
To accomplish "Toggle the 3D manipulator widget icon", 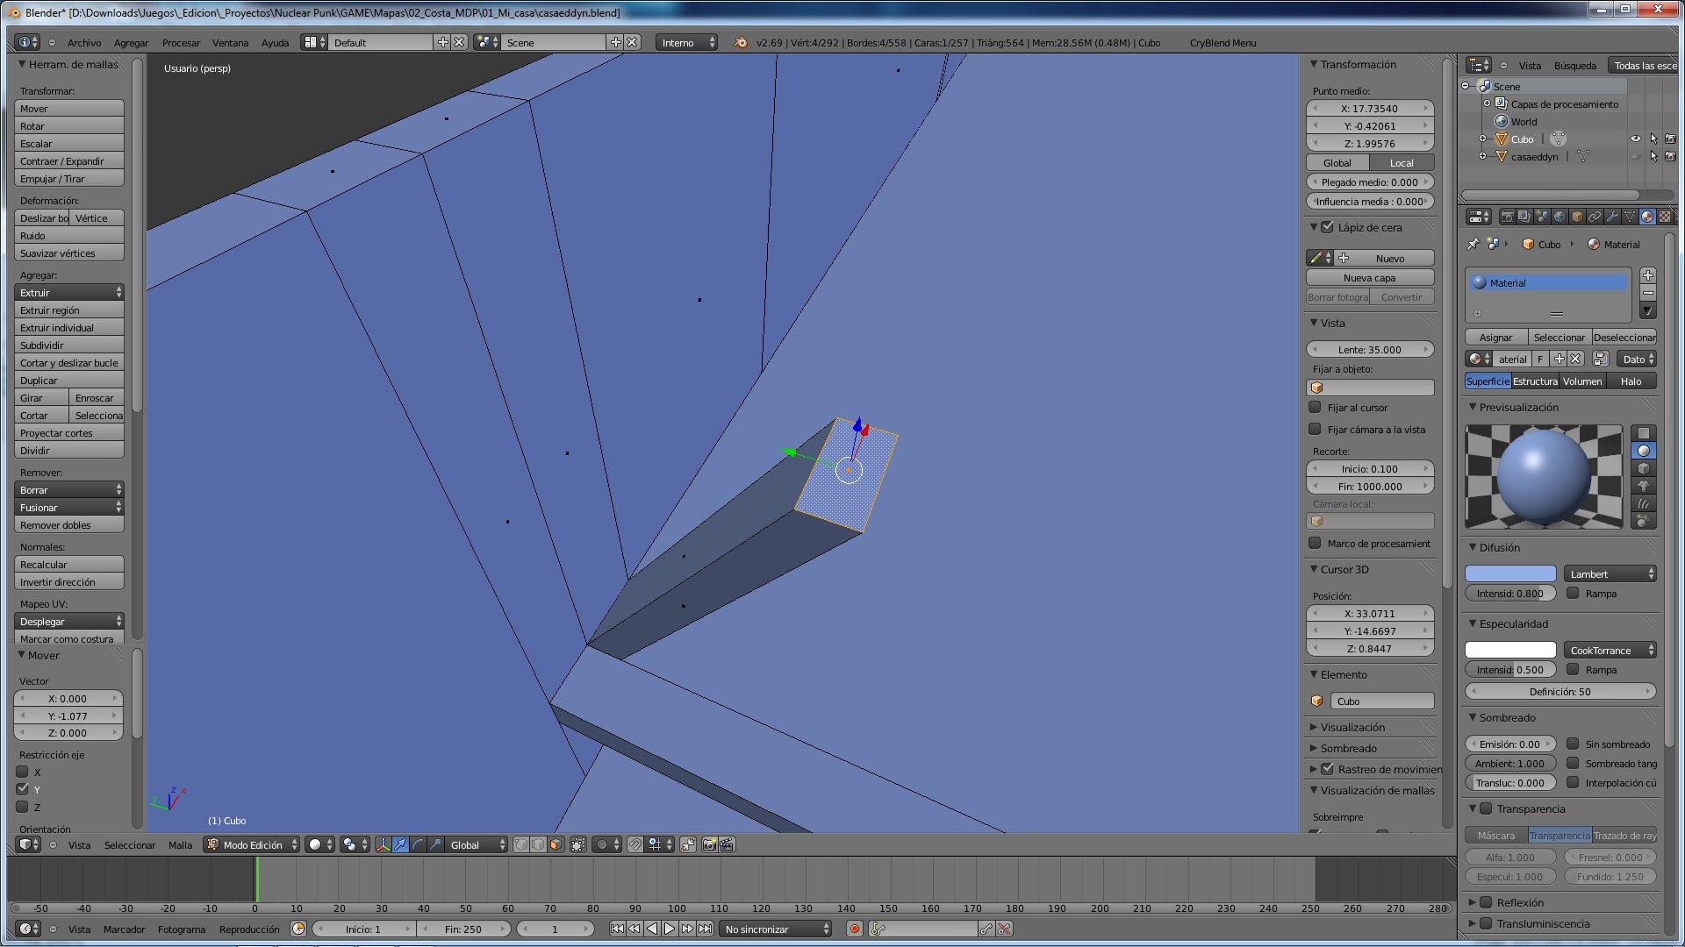I will pos(383,844).
